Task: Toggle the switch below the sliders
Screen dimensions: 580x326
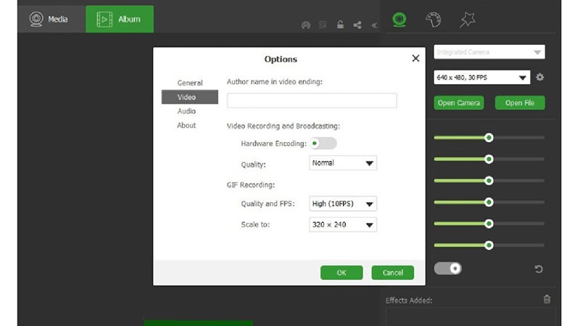Action: point(447,269)
